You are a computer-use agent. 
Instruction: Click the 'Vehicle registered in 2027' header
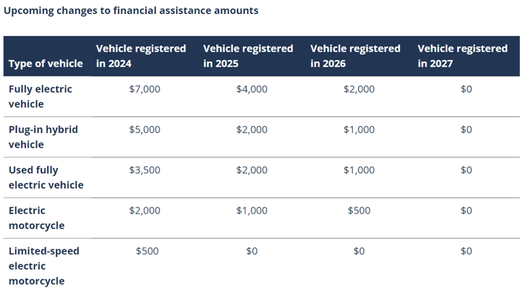[463, 56]
